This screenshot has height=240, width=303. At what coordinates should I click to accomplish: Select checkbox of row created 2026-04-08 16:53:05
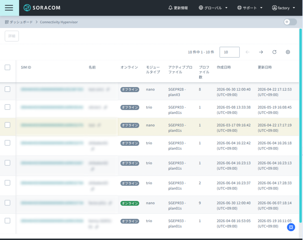(x=8, y=220)
